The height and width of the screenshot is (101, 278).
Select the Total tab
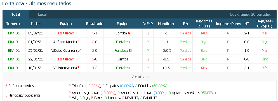[16, 14]
